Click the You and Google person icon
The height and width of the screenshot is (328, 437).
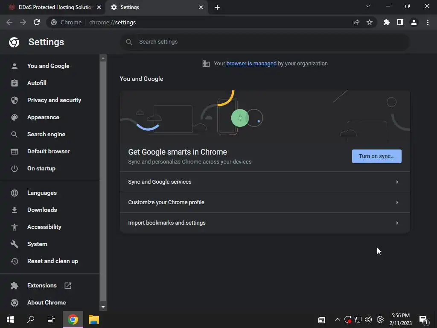coord(15,66)
